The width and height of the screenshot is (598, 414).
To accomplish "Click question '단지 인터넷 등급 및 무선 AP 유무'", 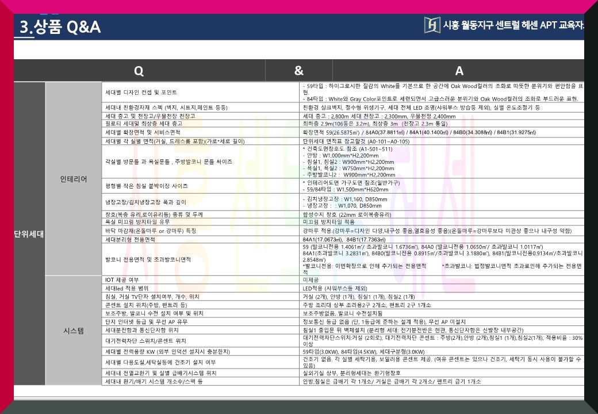I will [x=146, y=322].
